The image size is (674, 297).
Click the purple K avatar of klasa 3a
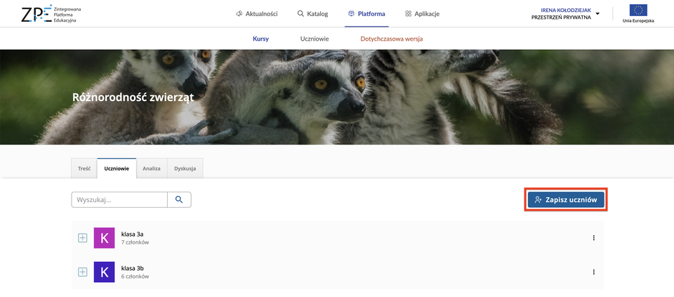click(104, 238)
